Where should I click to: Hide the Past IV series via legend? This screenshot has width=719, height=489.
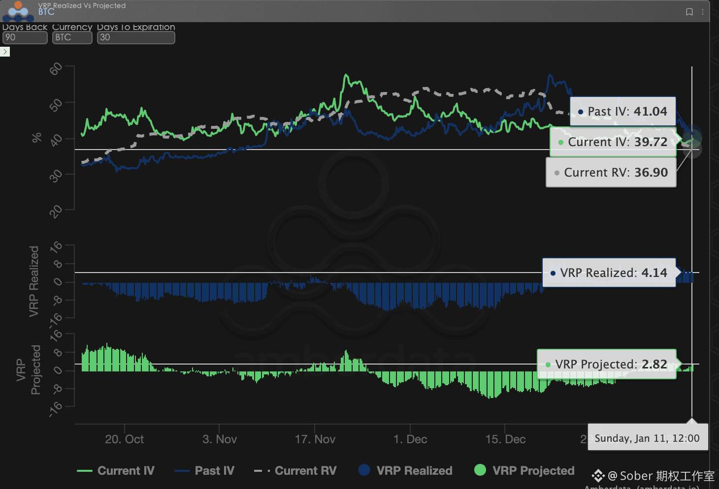[x=214, y=471]
